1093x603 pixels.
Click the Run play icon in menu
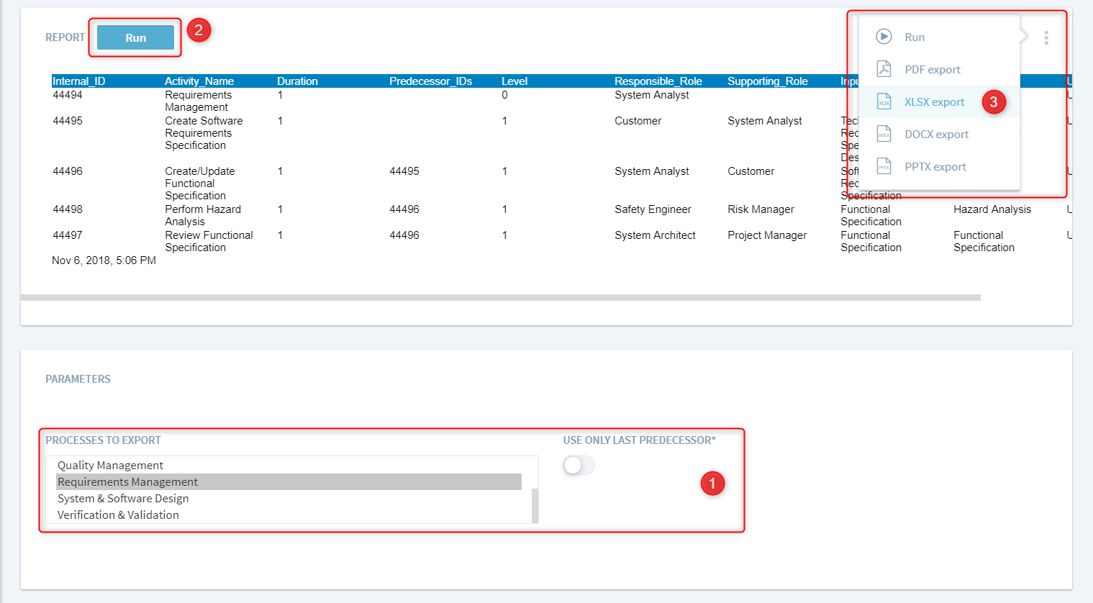click(x=884, y=37)
